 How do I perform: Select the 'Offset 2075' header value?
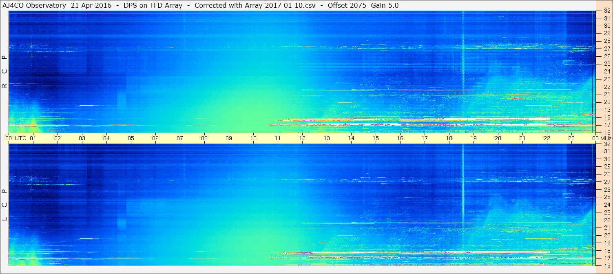click(347, 5)
